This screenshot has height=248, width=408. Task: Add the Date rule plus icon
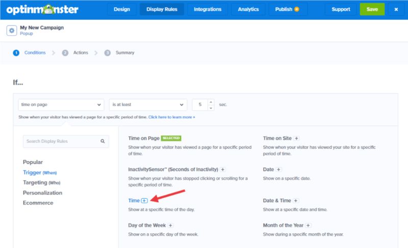[278, 169]
